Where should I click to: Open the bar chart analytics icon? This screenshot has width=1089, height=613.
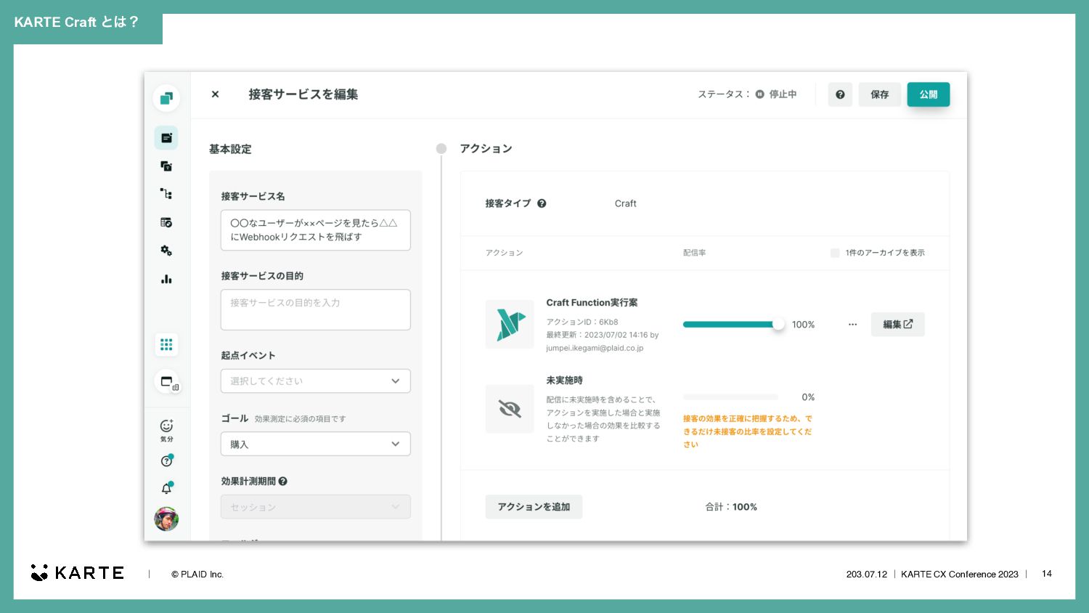coord(166,279)
